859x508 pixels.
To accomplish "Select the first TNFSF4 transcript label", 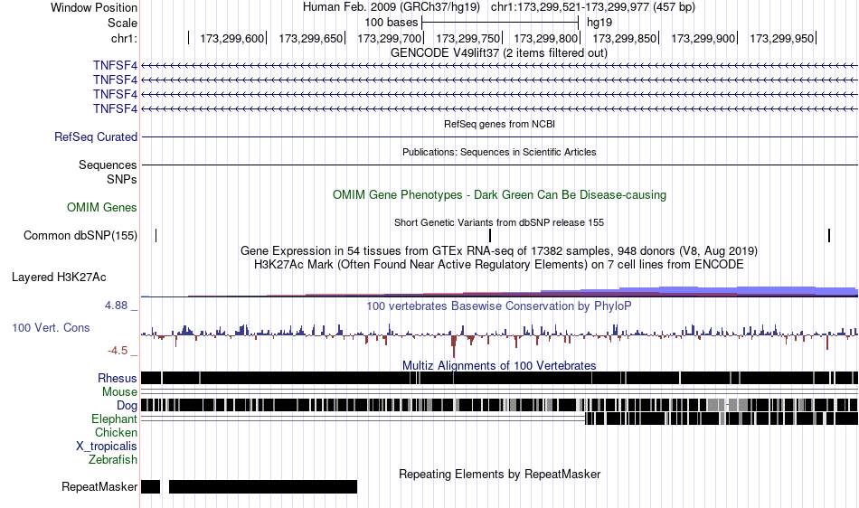I will click(x=115, y=66).
